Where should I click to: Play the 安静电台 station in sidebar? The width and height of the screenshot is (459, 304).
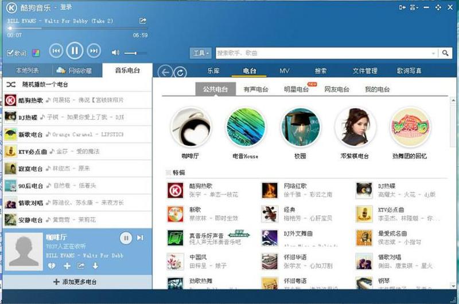[x=77, y=220]
